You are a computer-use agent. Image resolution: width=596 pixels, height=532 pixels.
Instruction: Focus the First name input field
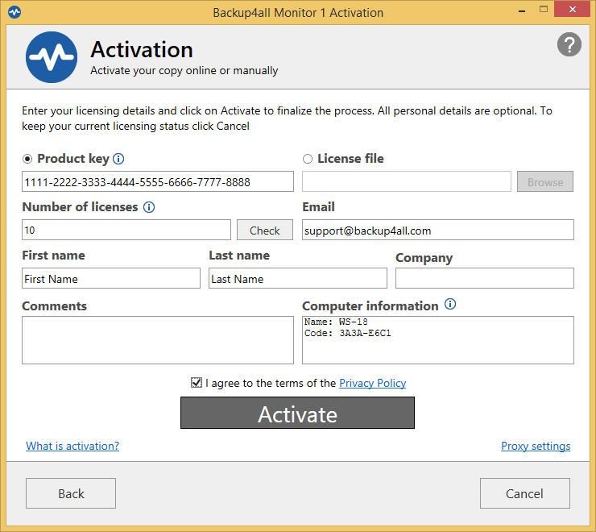click(111, 278)
